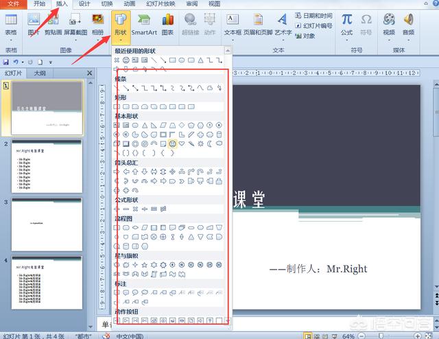This screenshot has width=439, height=339.
Task: Open the 文本框 text box dropdown
Action: coord(233,40)
